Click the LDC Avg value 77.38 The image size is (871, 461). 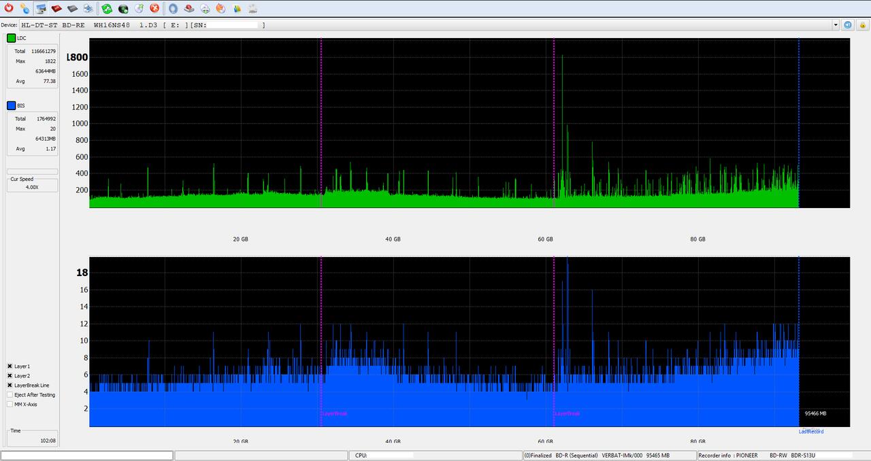[49, 81]
